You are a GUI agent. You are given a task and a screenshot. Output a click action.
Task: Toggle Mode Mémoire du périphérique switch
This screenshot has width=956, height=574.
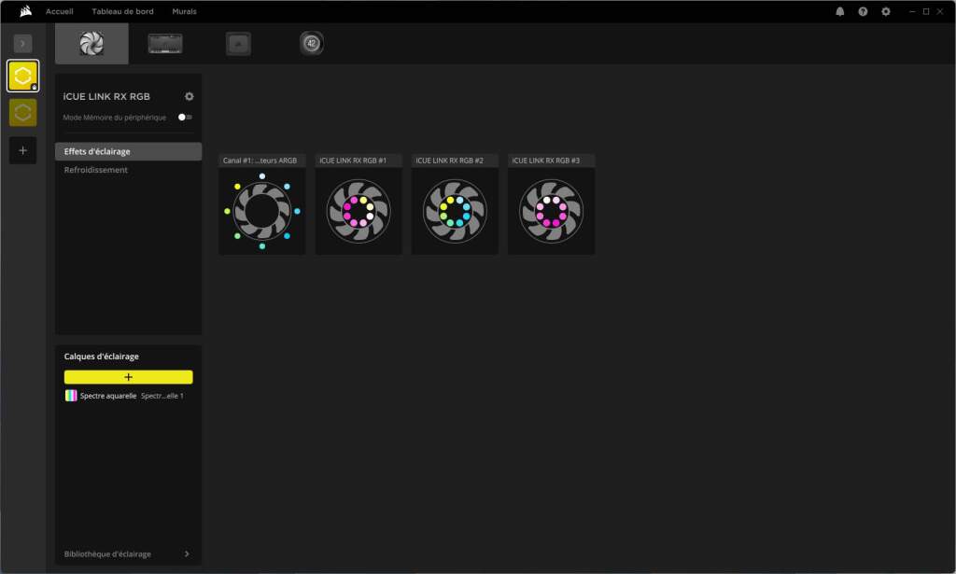[x=185, y=117]
